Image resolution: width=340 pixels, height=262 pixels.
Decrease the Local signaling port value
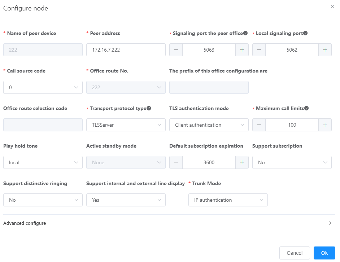click(x=259, y=50)
